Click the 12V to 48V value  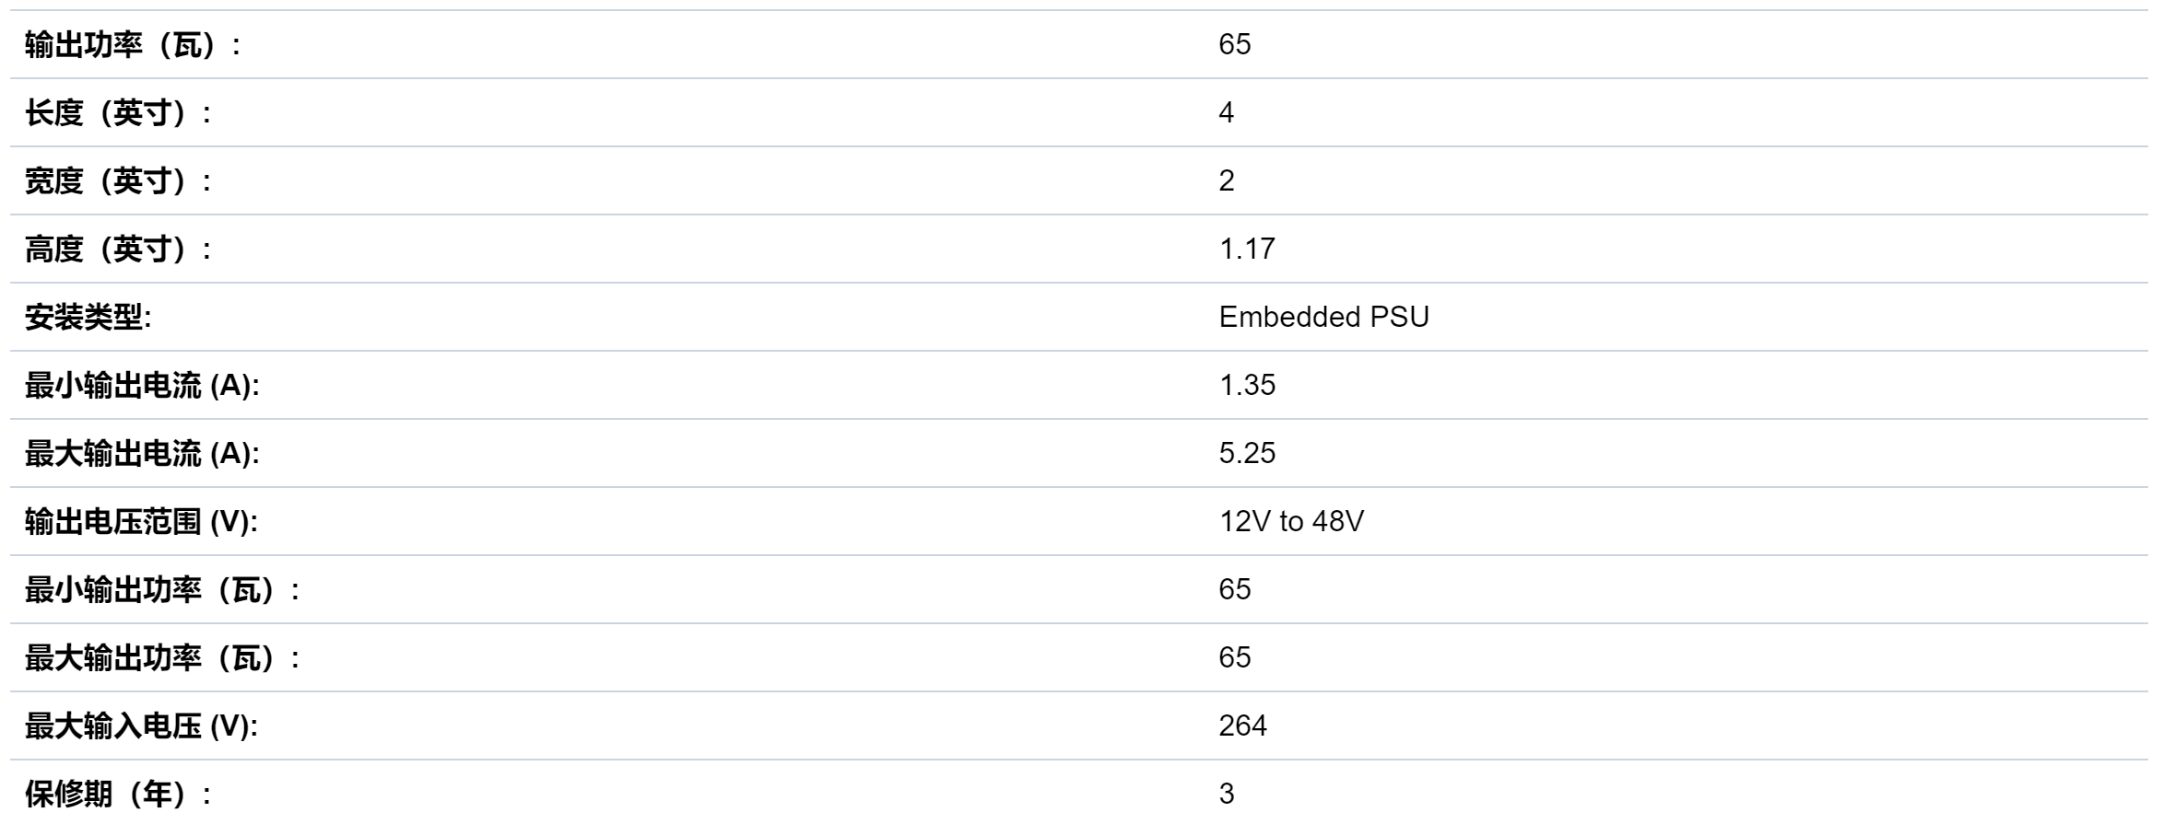click(x=1291, y=521)
